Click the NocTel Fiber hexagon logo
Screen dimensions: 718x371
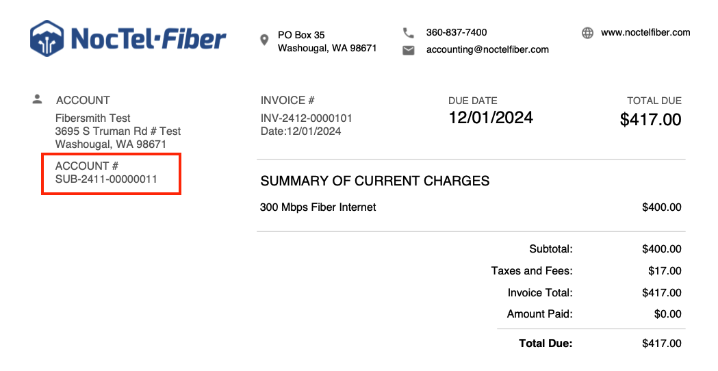pos(47,38)
